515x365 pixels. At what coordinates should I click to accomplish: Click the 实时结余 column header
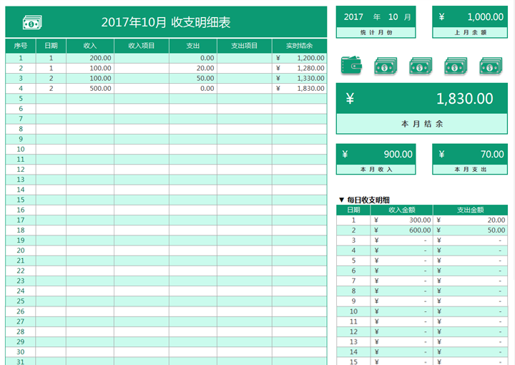click(299, 46)
